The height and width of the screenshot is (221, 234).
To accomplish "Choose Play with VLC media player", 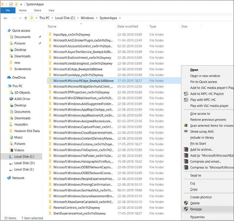I will coord(209,106).
